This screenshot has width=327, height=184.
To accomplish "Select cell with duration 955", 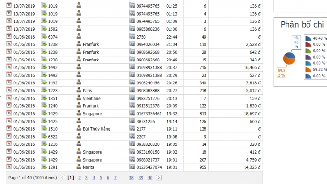I will point(196,167).
